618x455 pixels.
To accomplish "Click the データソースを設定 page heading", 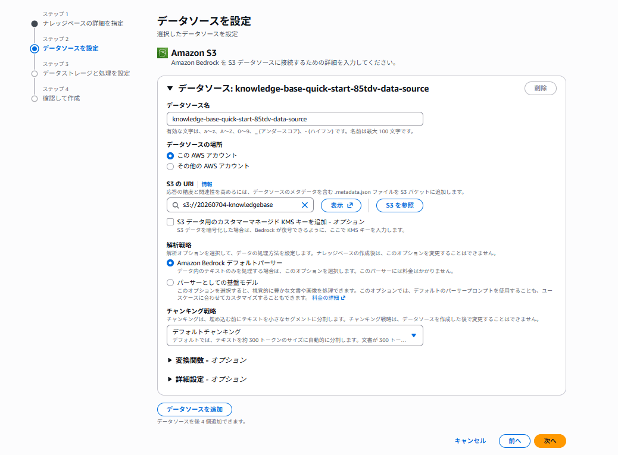I will 204,21.
